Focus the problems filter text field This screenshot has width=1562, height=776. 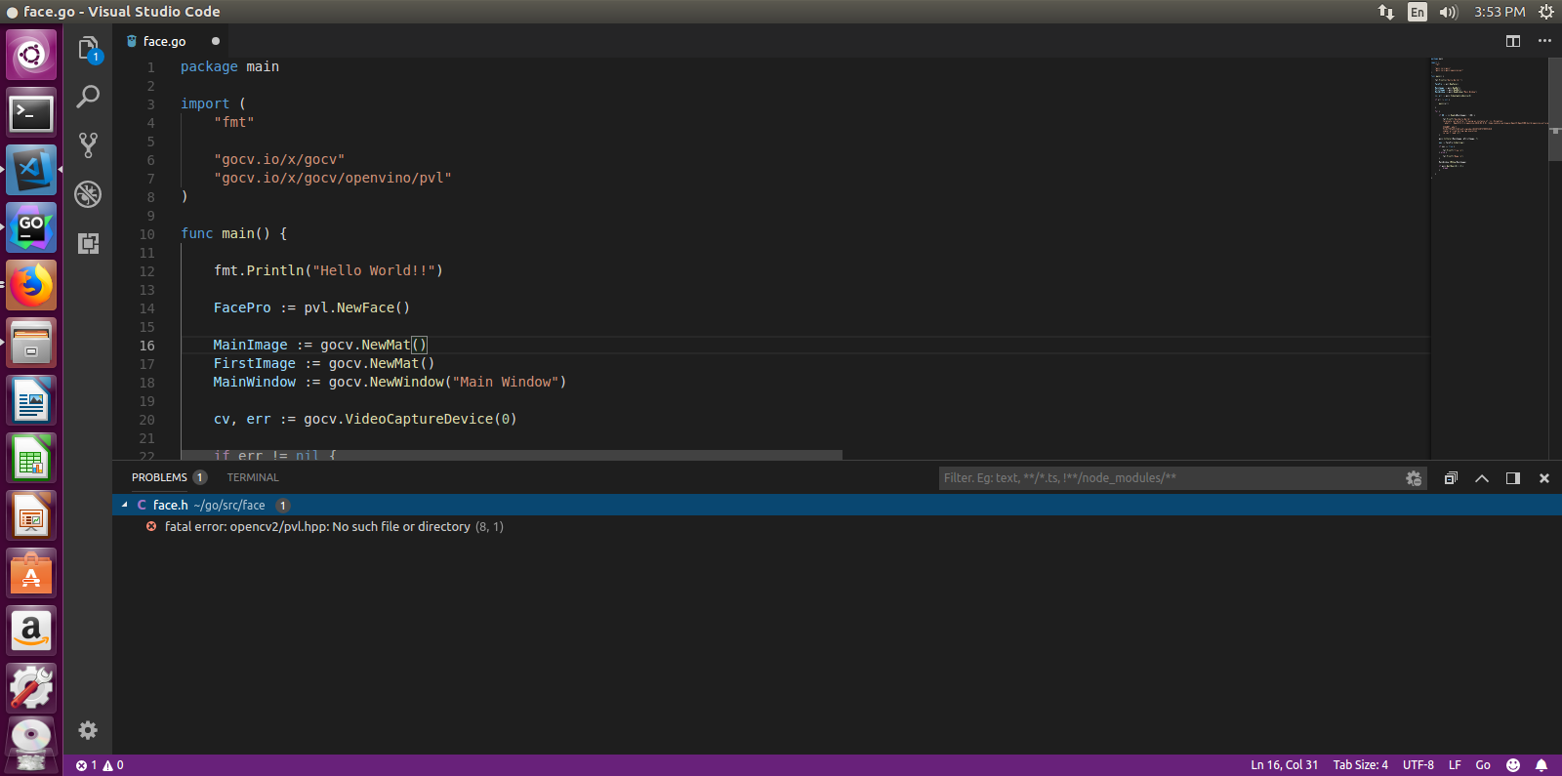tap(1170, 478)
